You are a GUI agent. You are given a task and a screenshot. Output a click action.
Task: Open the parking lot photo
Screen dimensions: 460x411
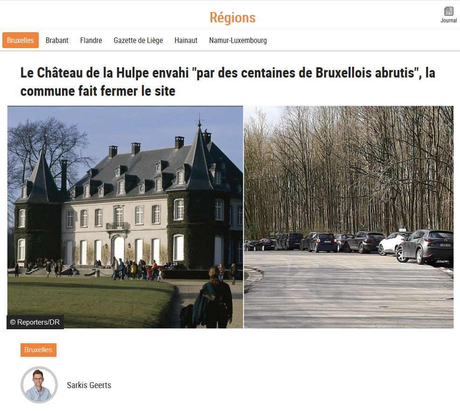click(x=349, y=217)
